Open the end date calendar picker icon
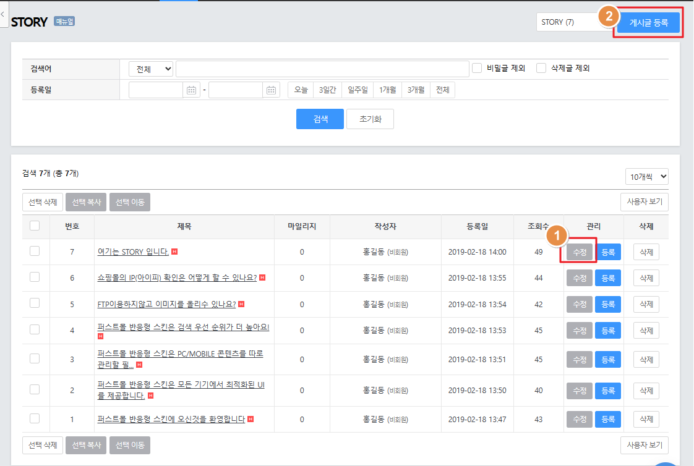The image size is (694, 466). pyautogui.click(x=271, y=90)
